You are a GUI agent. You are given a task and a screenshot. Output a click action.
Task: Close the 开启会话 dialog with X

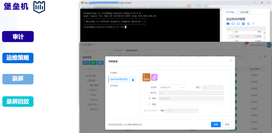pos(230,61)
